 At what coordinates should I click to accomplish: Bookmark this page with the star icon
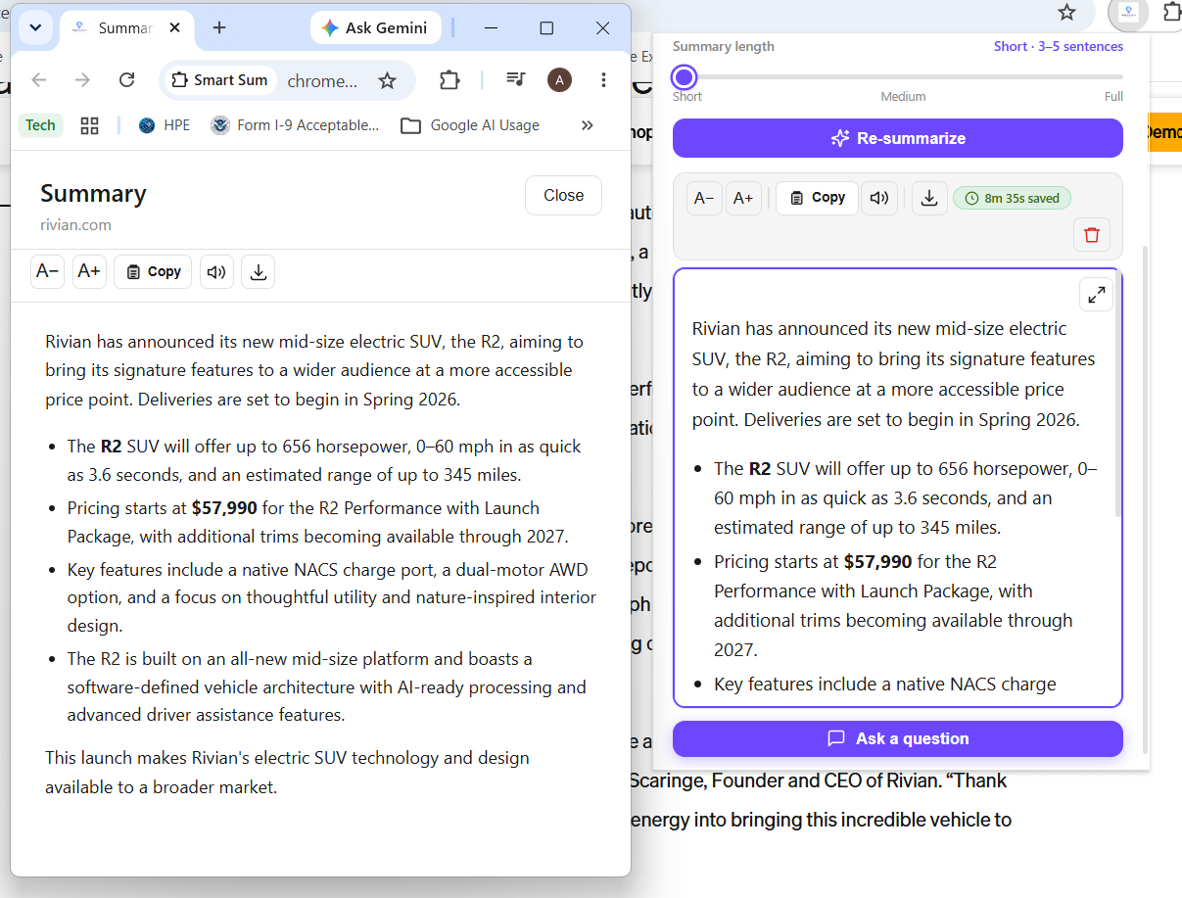tap(388, 80)
